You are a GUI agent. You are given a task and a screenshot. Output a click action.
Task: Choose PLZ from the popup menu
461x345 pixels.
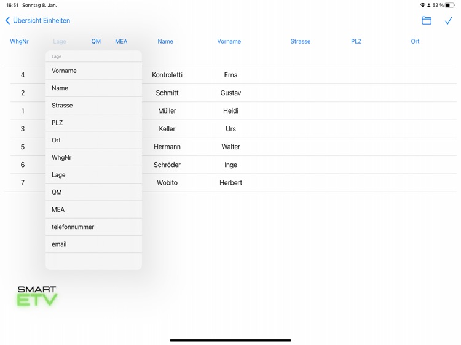pyautogui.click(x=94, y=123)
